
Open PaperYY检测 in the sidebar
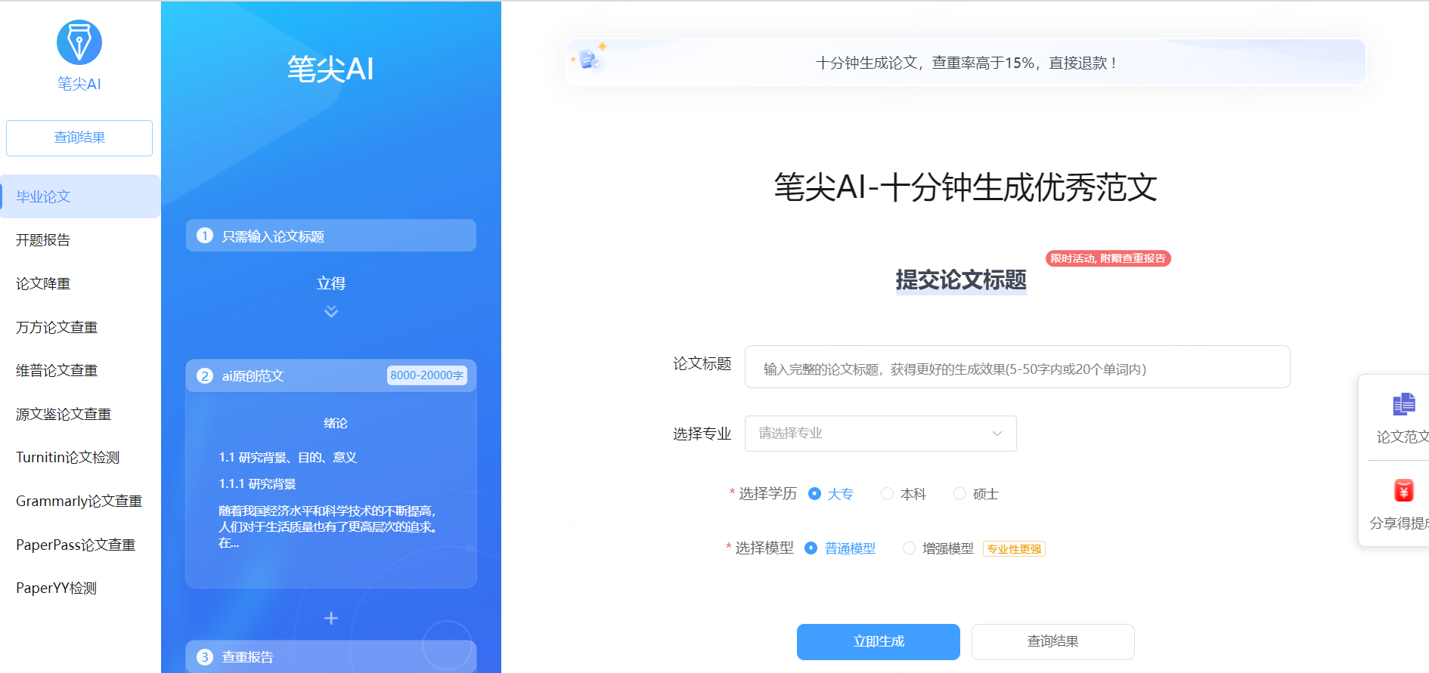[80, 588]
